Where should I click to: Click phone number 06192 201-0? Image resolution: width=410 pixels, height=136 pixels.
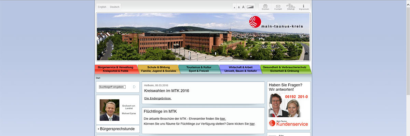pos(296,97)
